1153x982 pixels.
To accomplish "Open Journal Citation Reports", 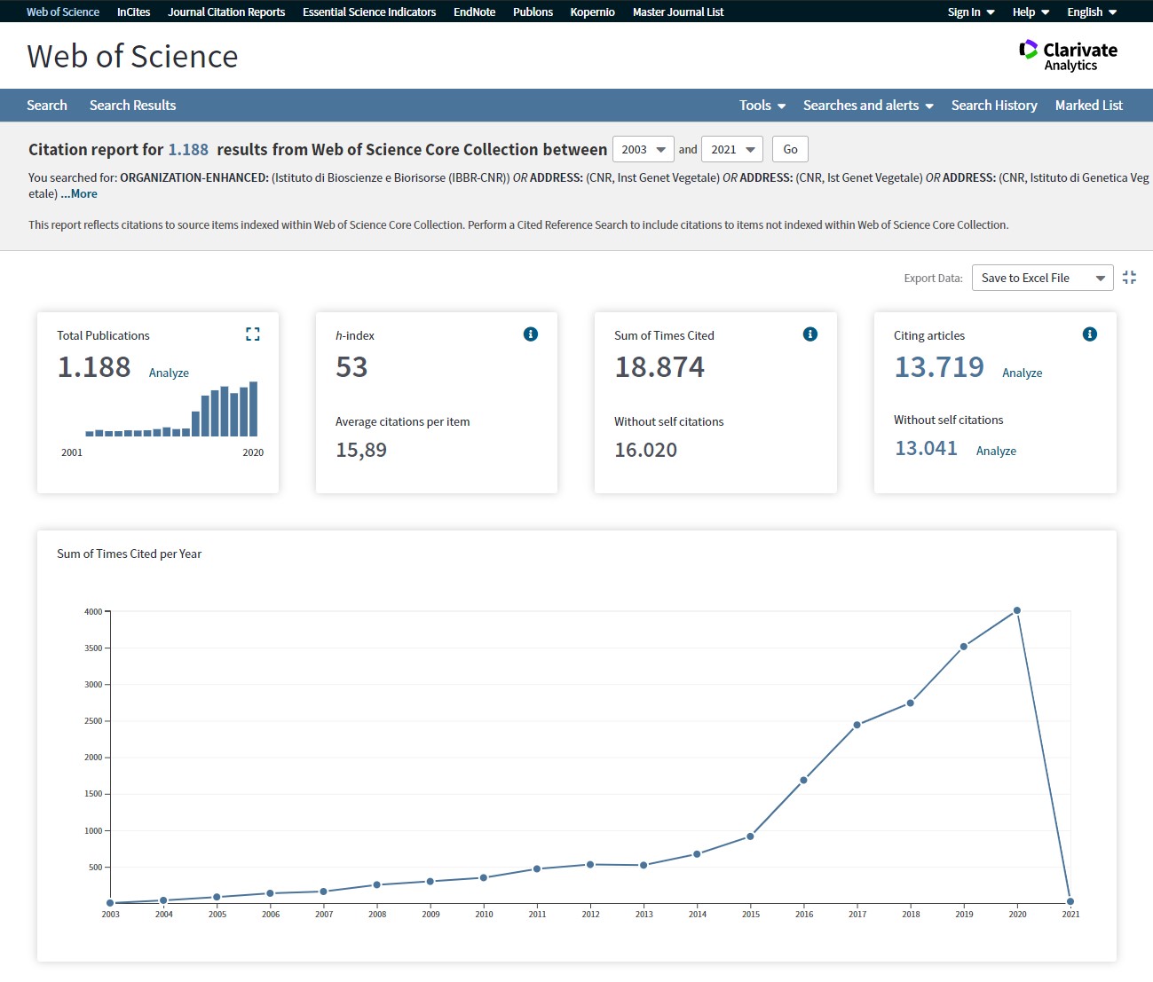I will tap(226, 12).
